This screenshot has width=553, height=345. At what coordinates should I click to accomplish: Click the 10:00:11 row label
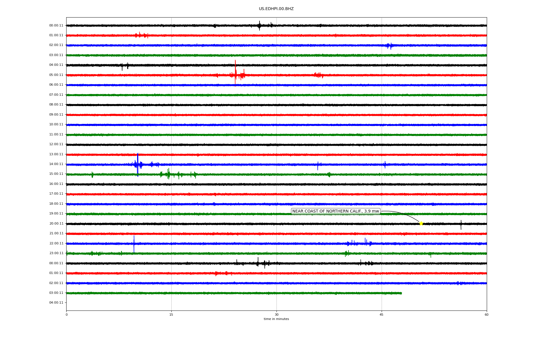click(x=56, y=124)
